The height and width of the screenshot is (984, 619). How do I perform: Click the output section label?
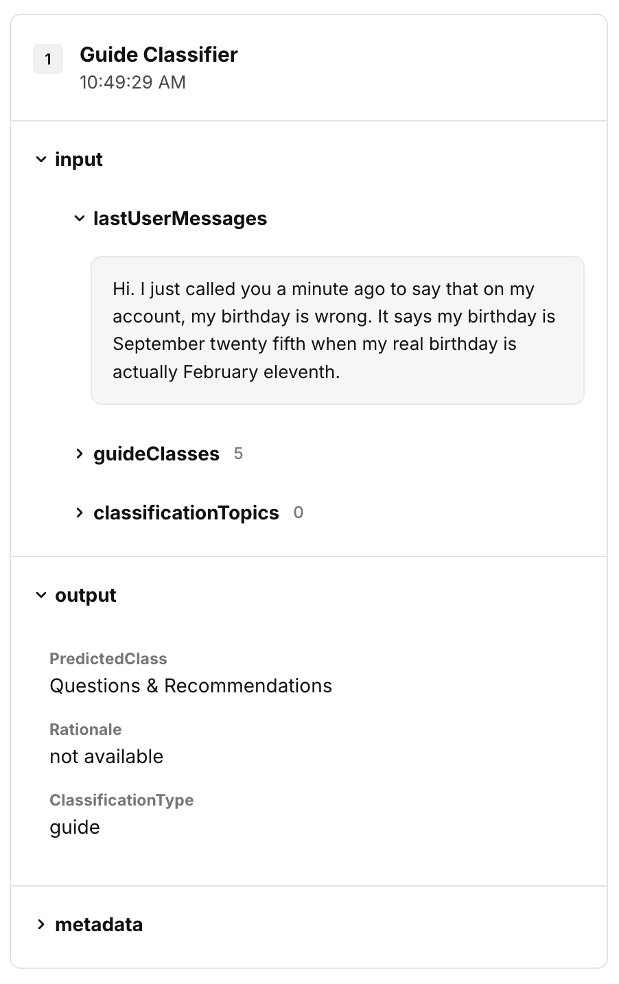point(86,596)
